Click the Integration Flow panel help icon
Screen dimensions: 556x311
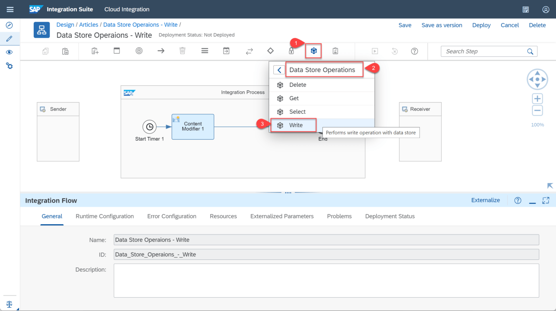[518, 200]
